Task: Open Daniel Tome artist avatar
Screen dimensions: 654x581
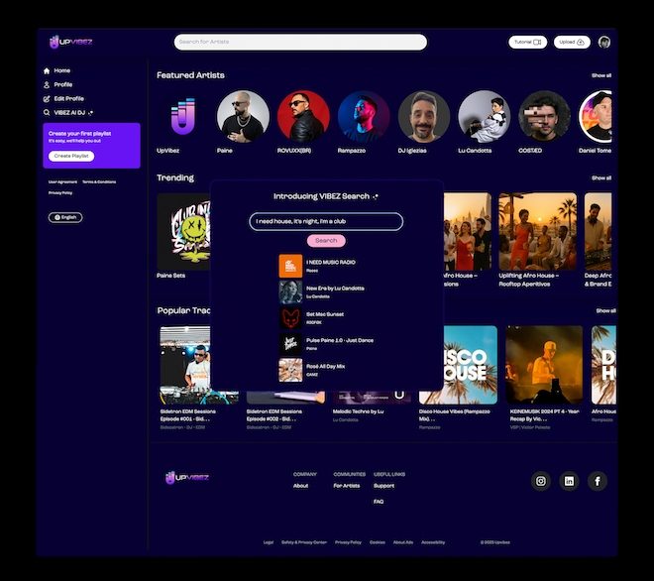Action: (x=596, y=116)
